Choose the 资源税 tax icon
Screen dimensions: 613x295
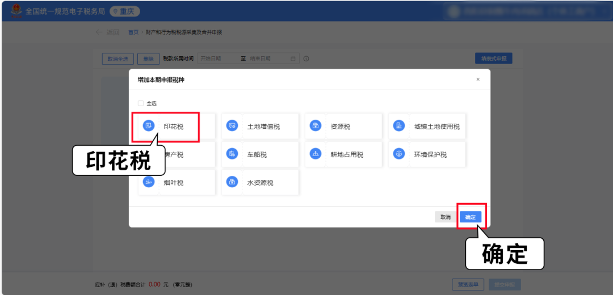pyautogui.click(x=315, y=126)
